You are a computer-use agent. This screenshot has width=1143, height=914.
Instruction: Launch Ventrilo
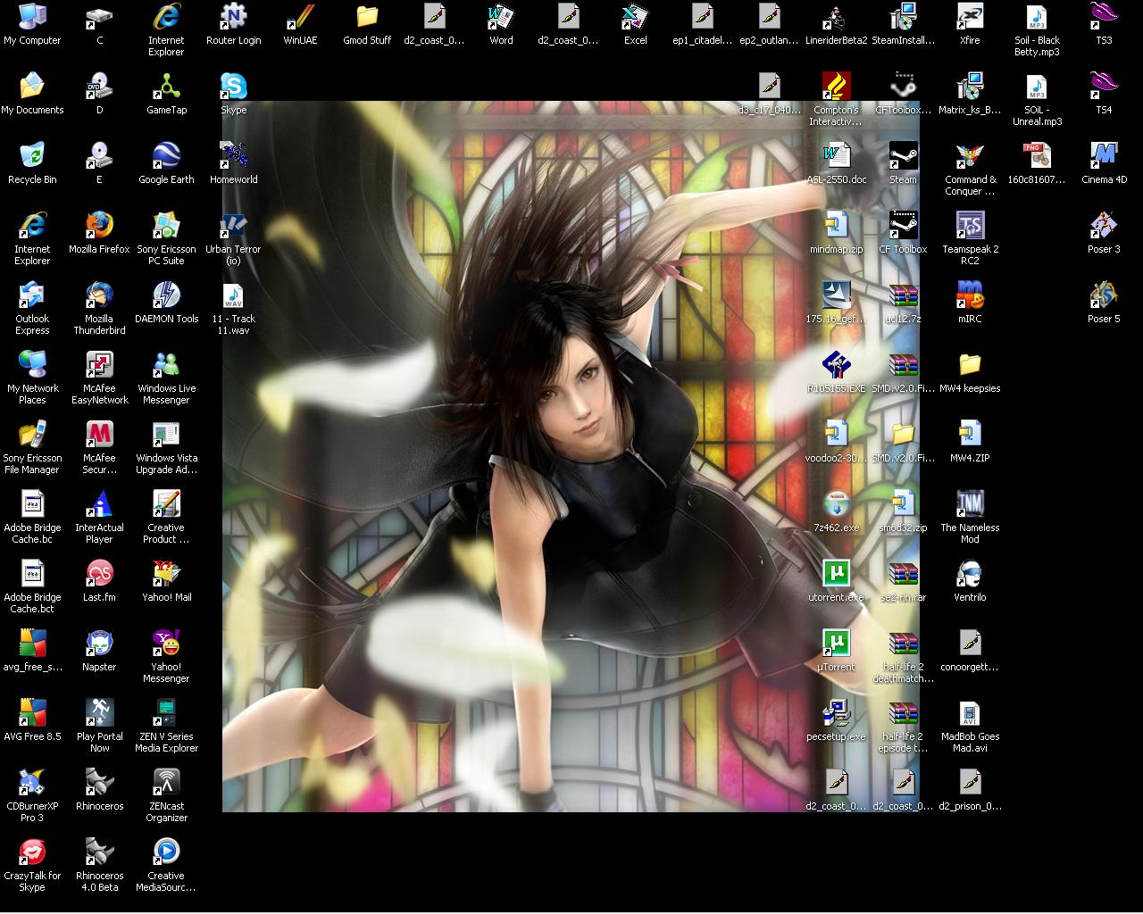coord(970,574)
